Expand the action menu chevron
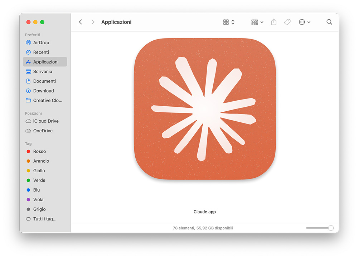Screen dimensions: 358x258 pyautogui.click(x=309, y=22)
